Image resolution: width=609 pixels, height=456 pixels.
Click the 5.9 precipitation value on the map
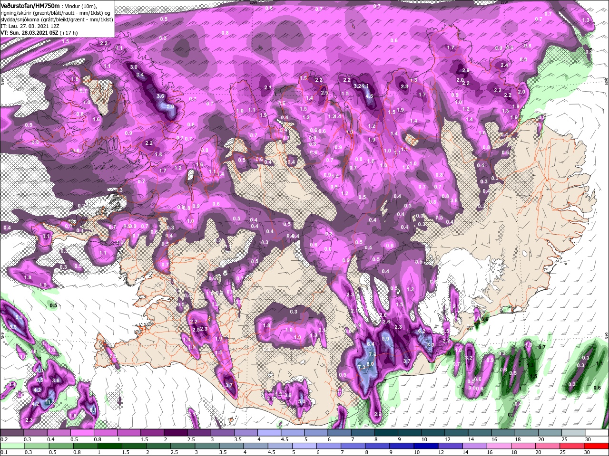click(x=385, y=339)
